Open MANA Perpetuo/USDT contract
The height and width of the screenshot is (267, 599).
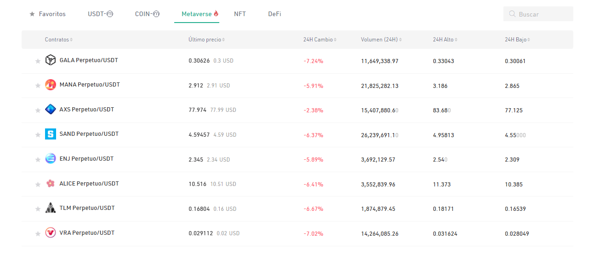(x=90, y=85)
